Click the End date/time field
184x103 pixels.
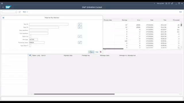[39, 33]
